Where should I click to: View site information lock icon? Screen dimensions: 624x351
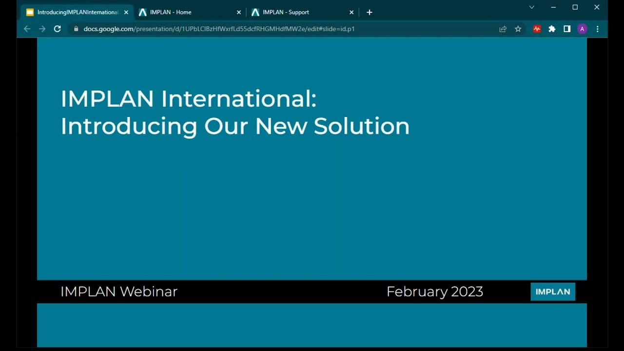(76, 29)
